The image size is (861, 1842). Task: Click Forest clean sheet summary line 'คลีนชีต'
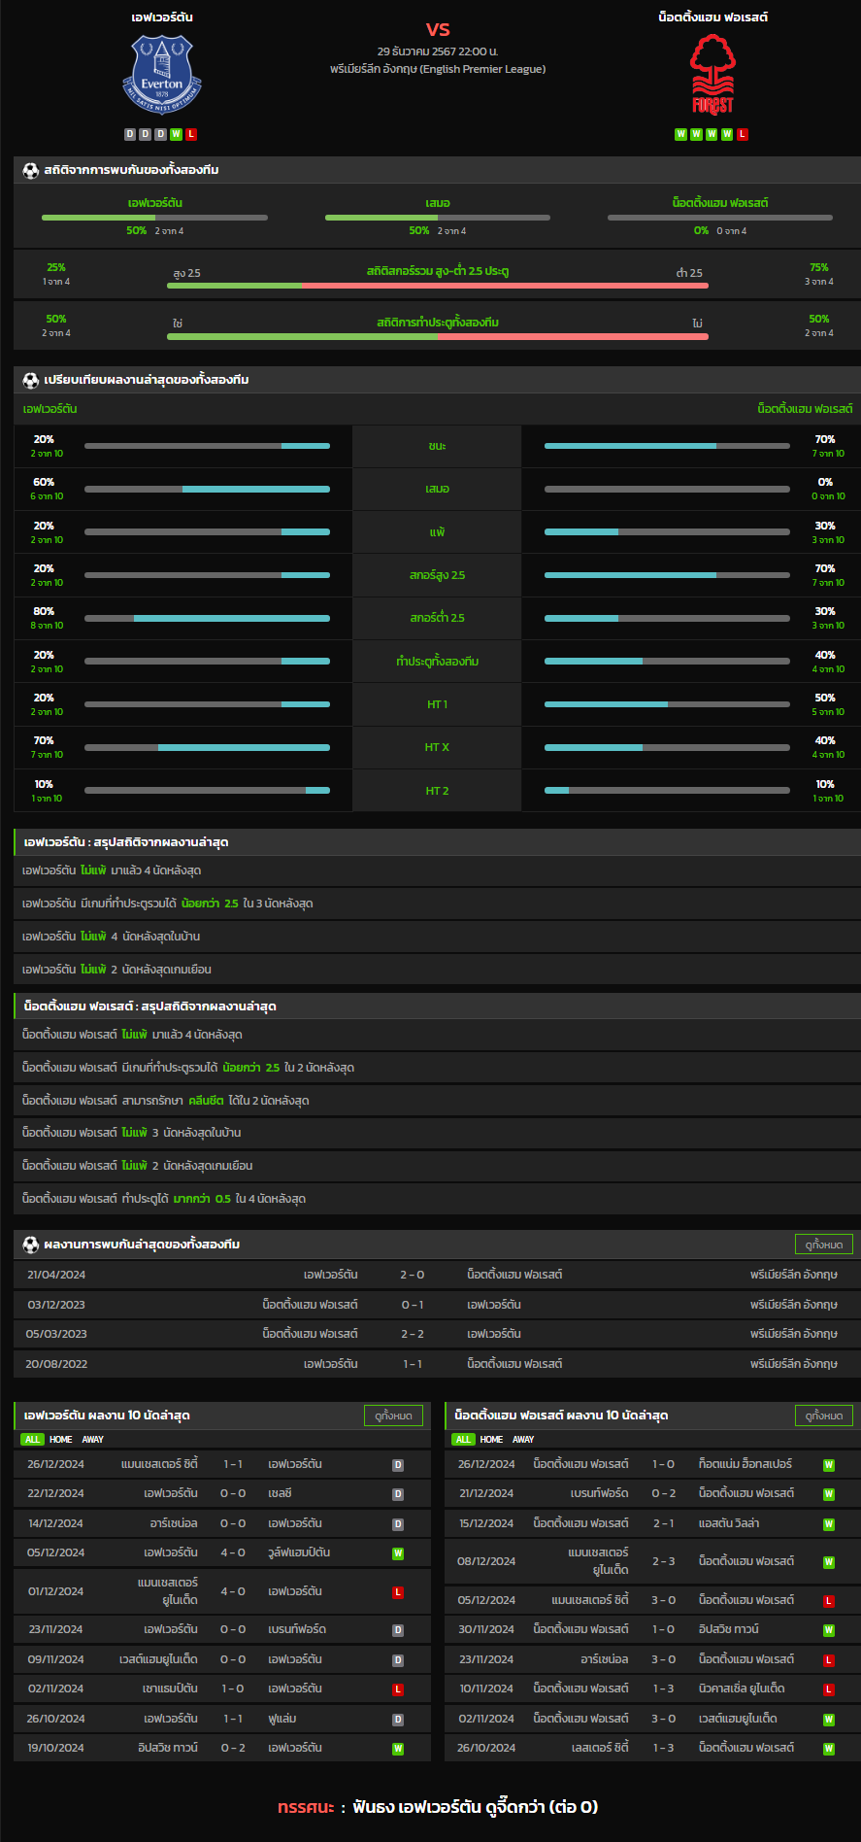(x=165, y=1101)
